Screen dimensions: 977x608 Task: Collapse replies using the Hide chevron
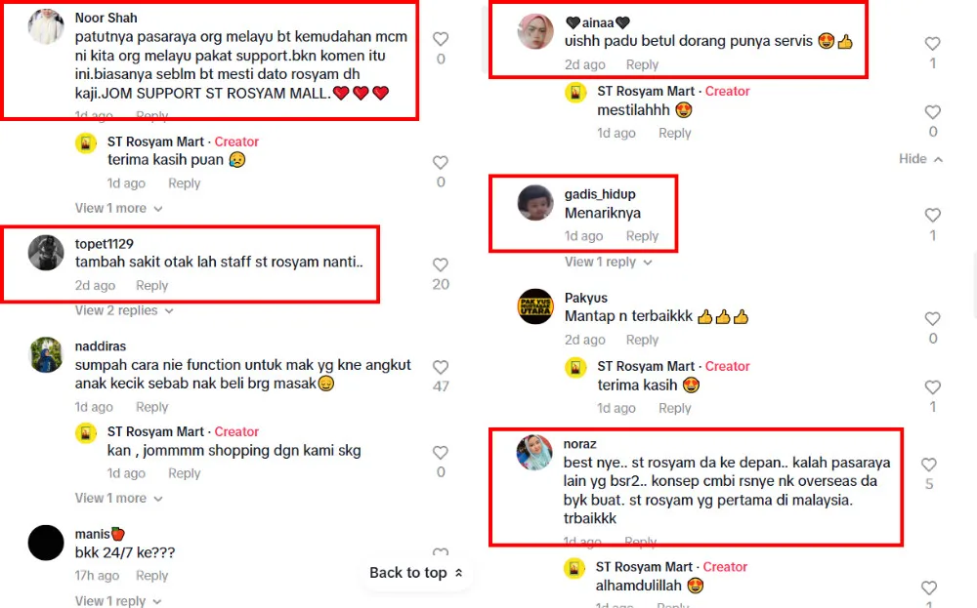920,159
